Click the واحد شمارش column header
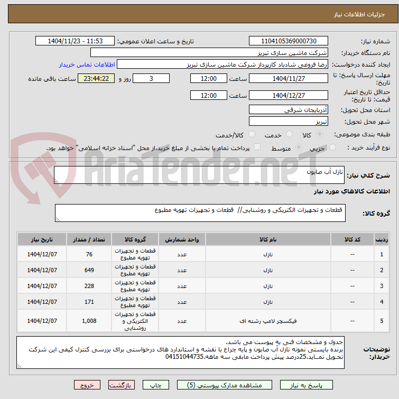This screenshot has width=399, height=399. [182, 239]
